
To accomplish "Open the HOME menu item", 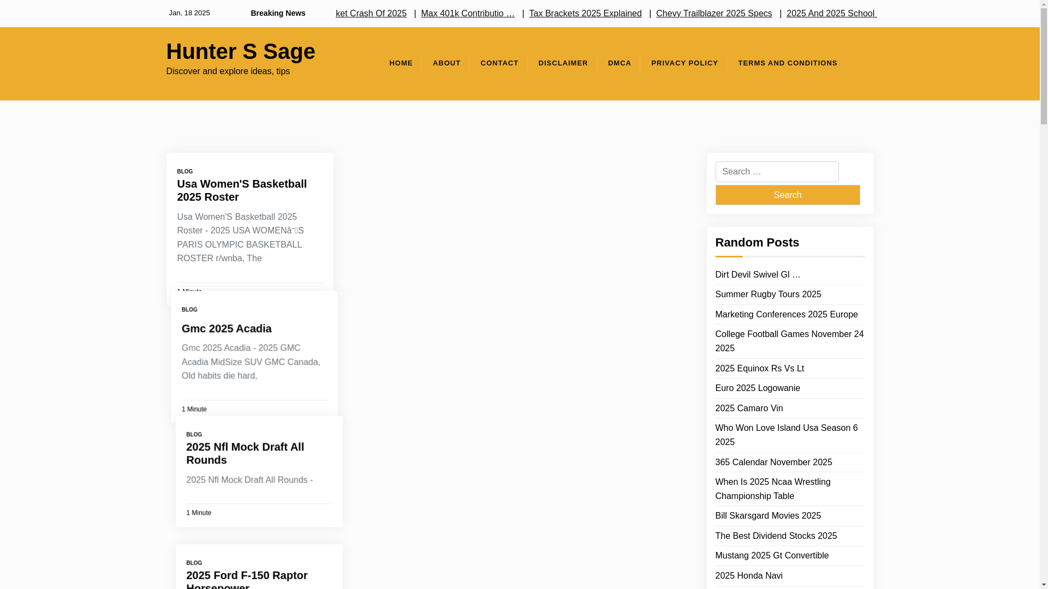I will (401, 63).
